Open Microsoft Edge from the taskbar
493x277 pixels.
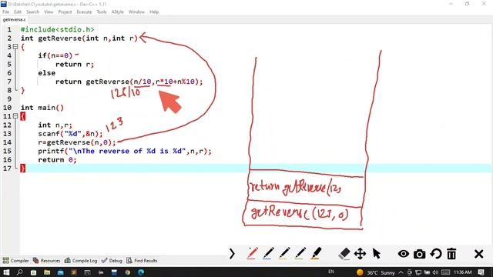[141, 272]
